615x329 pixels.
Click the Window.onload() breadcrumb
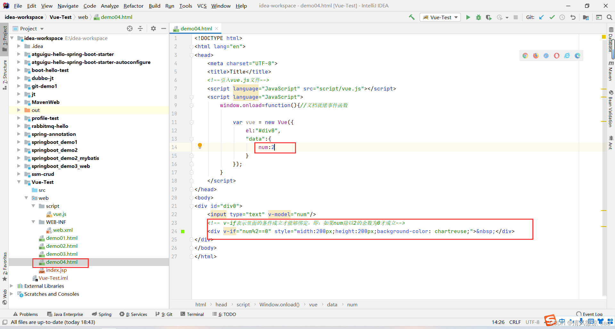pos(279,304)
